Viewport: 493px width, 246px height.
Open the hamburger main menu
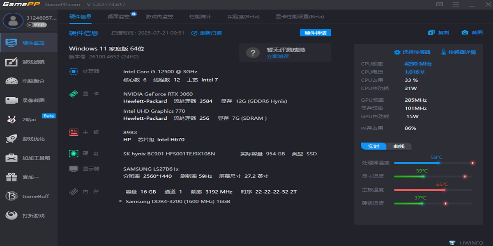456,5
